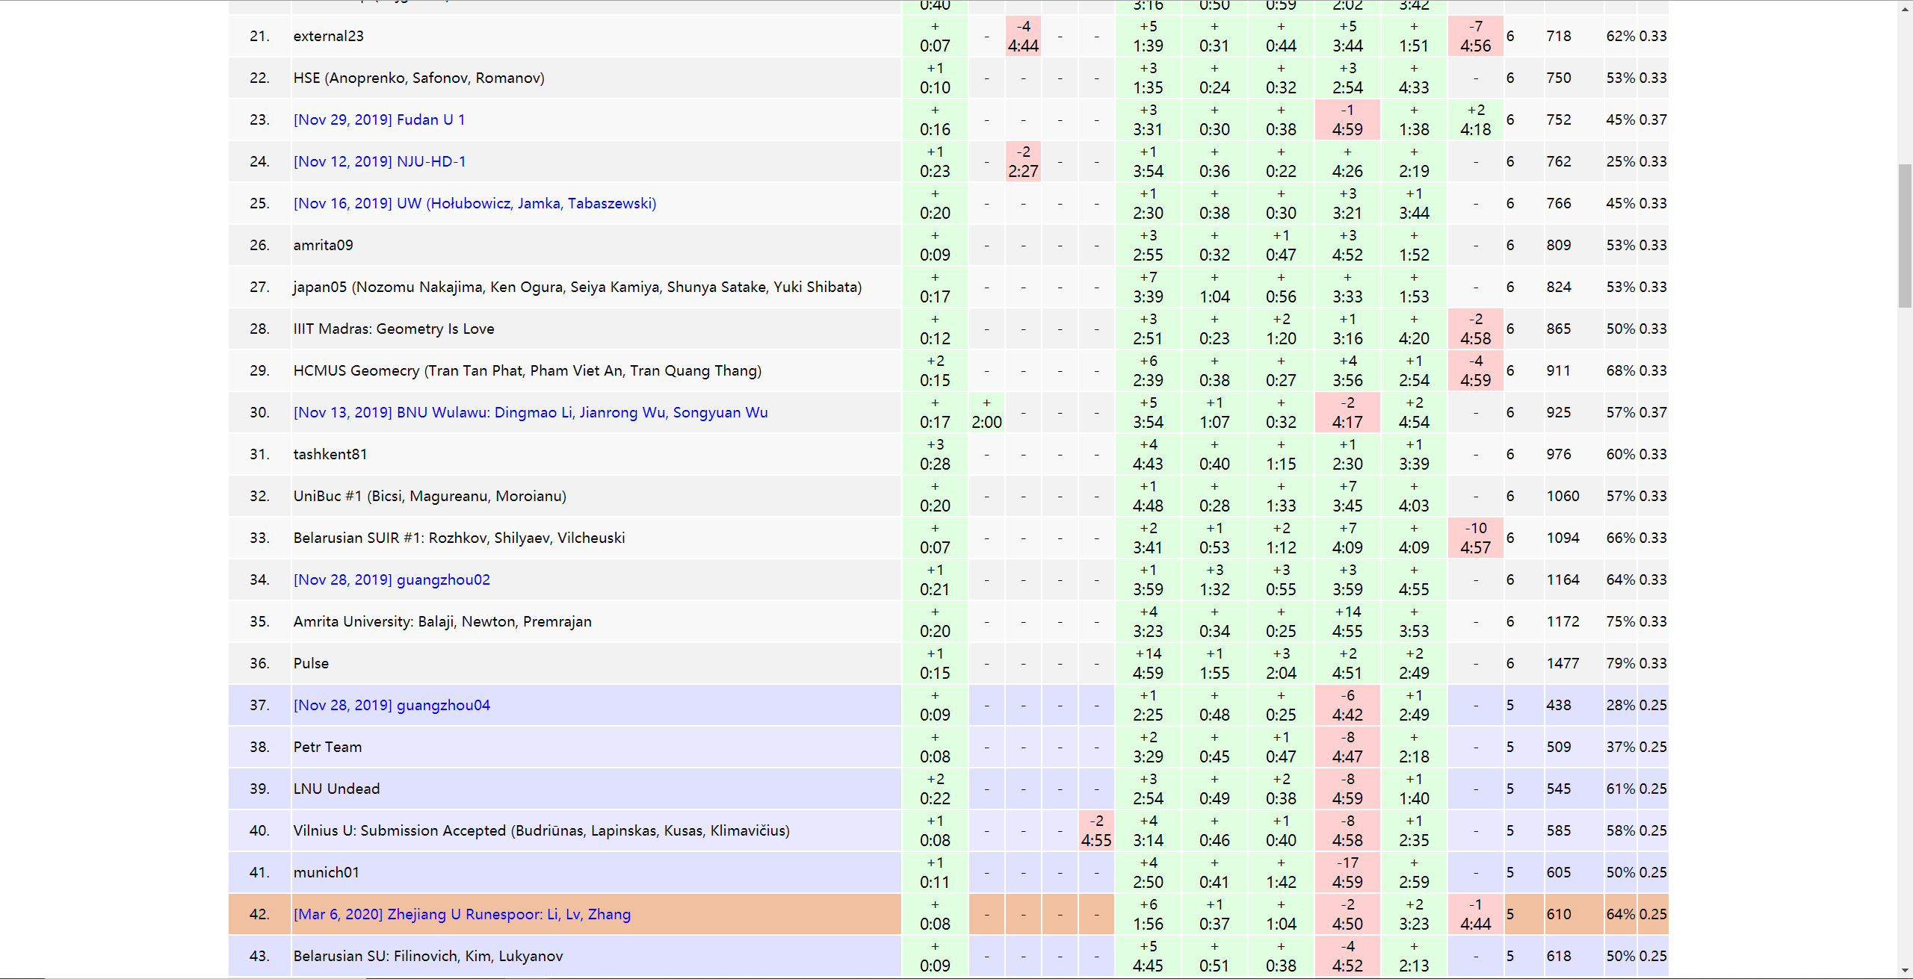Select the tashkent81 team row name
1913x979 pixels.
click(330, 454)
